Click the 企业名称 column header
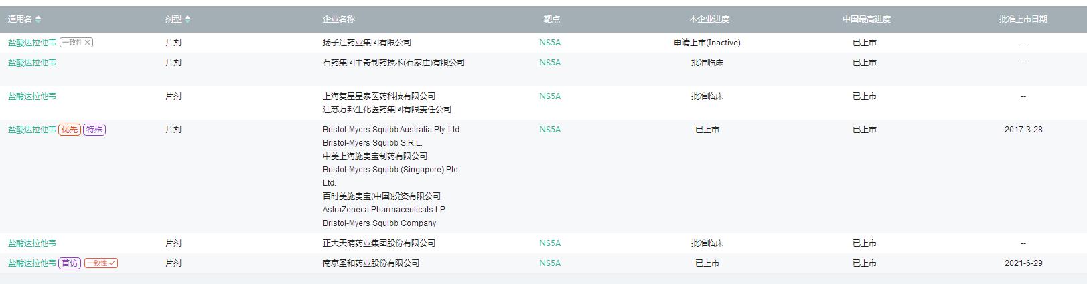Image resolution: width=1087 pixels, height=284 pixels. tap(339, 19)
